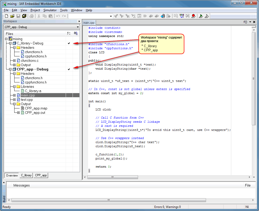Switch to the Overview workspace tab
This screenshot has width=259, height=211.
point(12,176)
